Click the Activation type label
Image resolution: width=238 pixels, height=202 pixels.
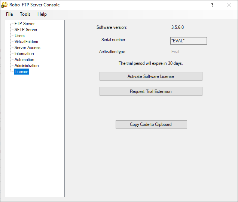click(113, 52)
